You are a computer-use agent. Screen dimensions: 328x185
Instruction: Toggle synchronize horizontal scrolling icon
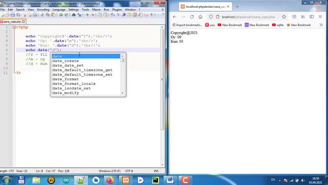click(x=105, y=15)
